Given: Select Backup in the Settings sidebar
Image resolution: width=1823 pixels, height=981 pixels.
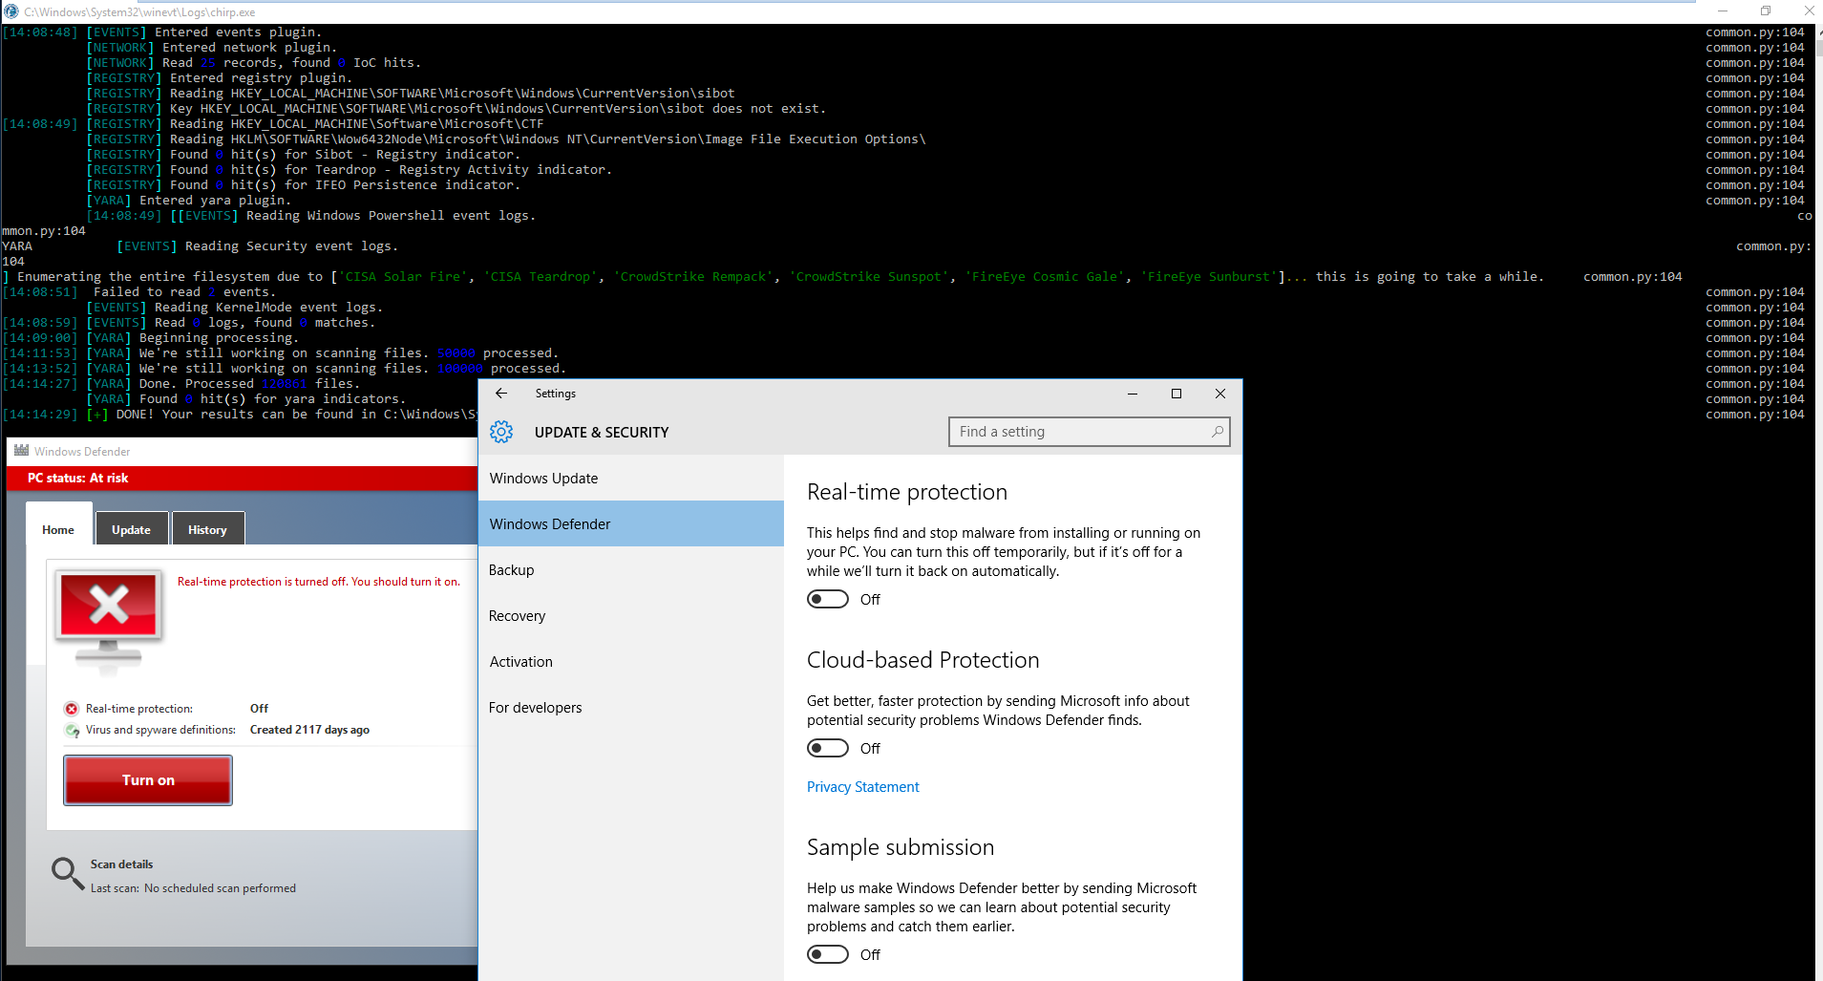Looking at the screenshot, I should 511,569.
